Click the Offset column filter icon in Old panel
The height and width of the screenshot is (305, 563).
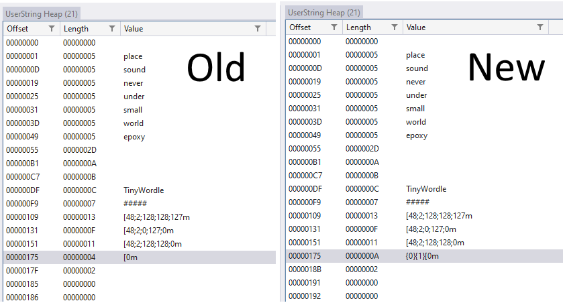coord(52,29)
